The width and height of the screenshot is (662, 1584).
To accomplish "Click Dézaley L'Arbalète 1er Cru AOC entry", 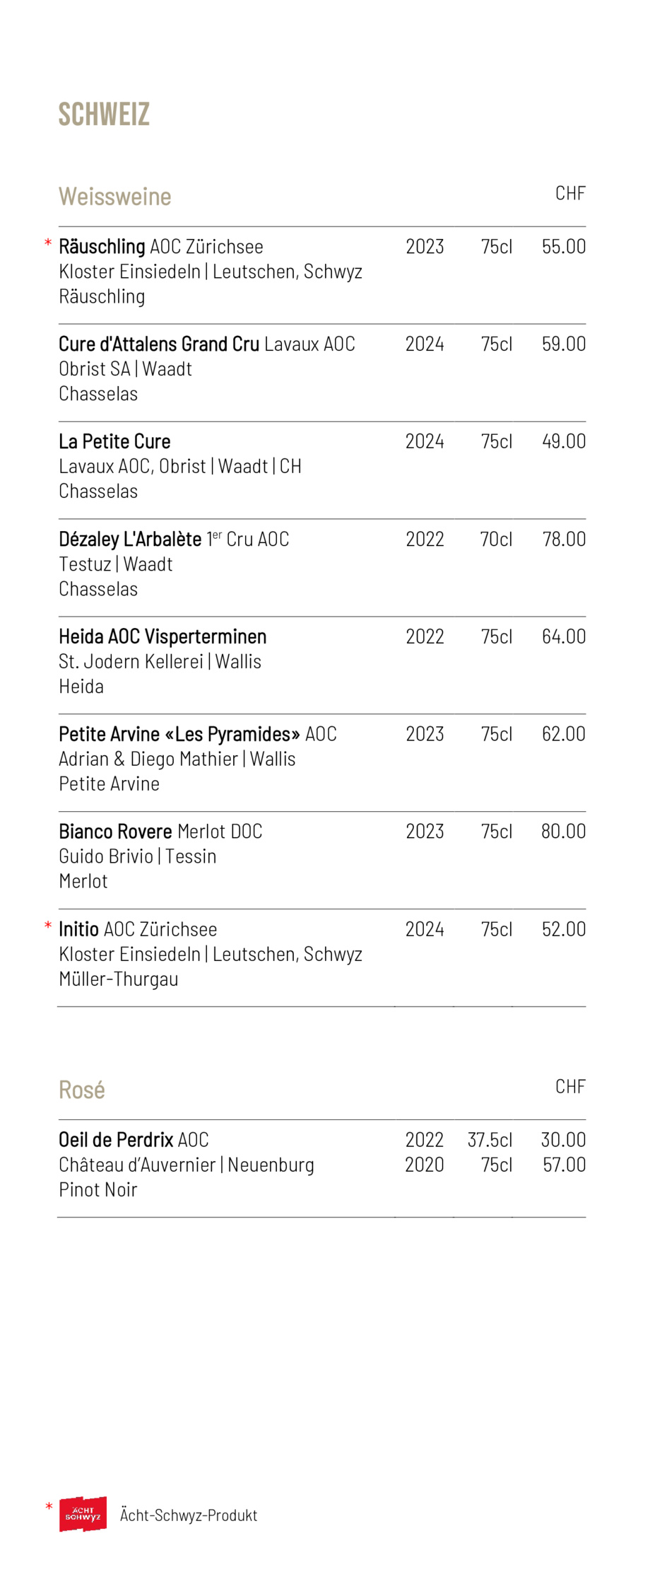I will point(174,540).
